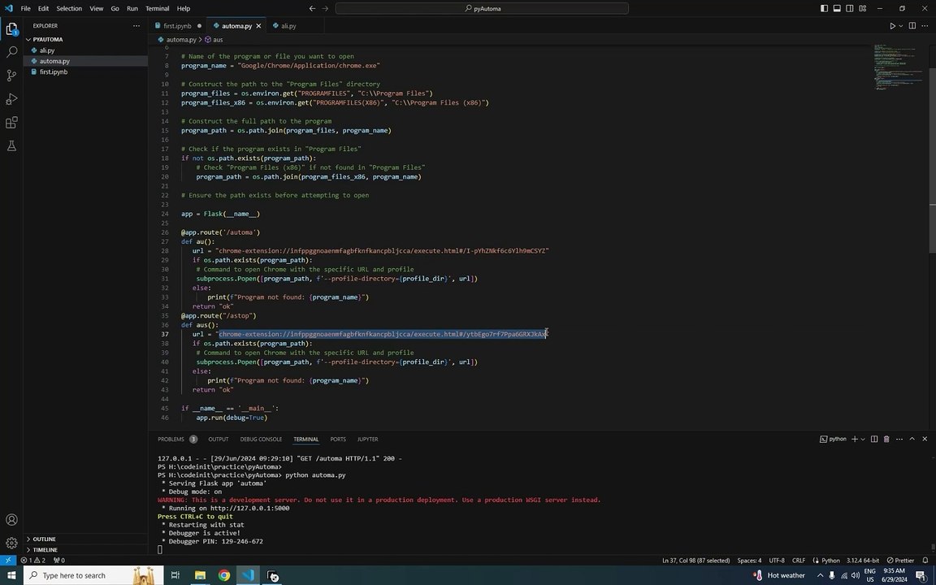Open terminal panel More Actions ellipsis

pyautogui.click(x=899, y=440)
